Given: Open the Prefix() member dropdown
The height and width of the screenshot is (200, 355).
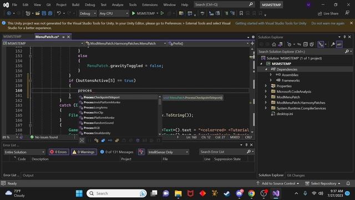Looking at the screenshot, I should (x=209, y=43).
